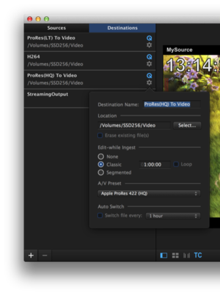This screenshot has width=220, height=293.
Task: Remove destination with the minus icon
Action: 45,255
